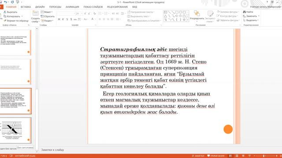This screenshot has height=158, width=282.
Task: Click ЗАМЕТКИ (Notes) button in status bar
Action: 198,156
